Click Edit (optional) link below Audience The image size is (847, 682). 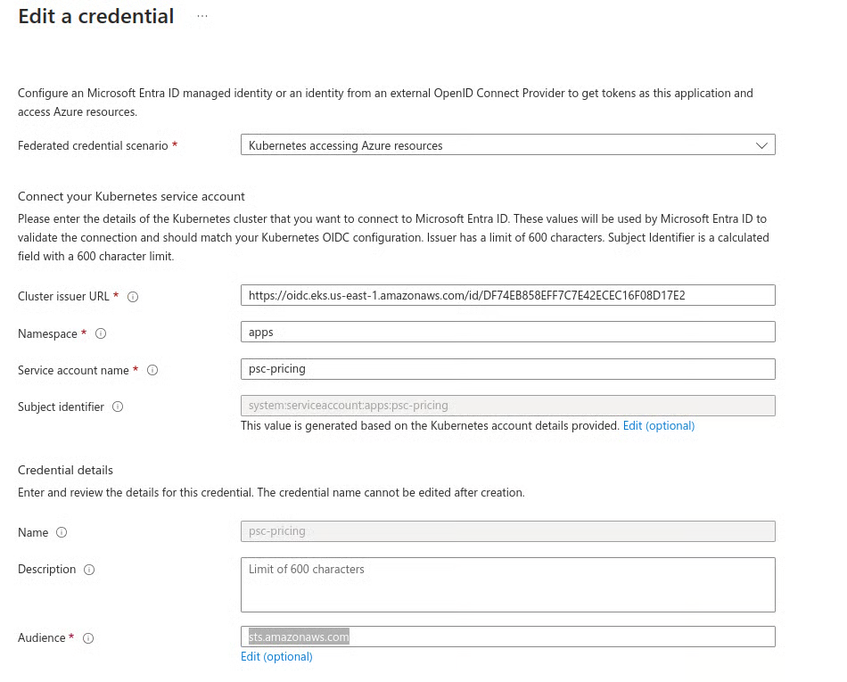pos(276,657)
